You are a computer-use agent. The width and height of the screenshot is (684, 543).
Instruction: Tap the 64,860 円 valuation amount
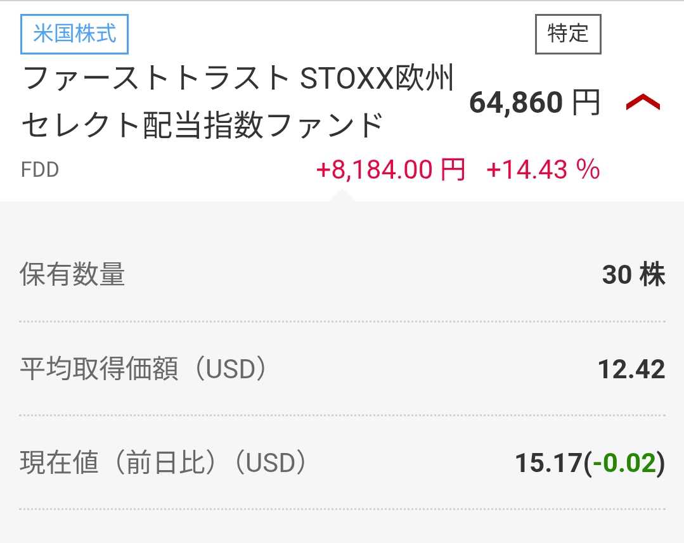pyautogui.click(x=534, y=103)
